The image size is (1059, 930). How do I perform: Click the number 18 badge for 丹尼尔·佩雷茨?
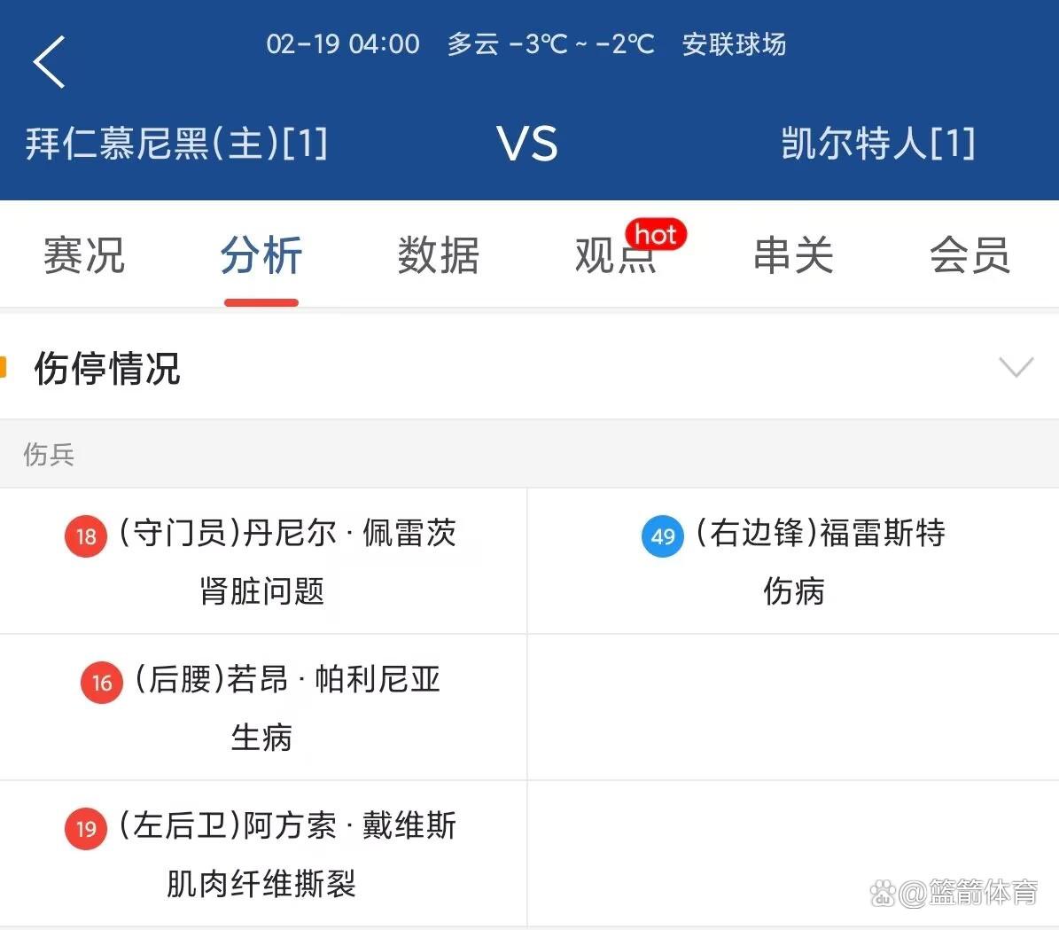coord(85,536)
